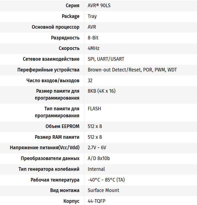Click the '44-TQFP' package value
Image resolution: width=197 pixels, height=205 pixels.
tap(96, 201)
